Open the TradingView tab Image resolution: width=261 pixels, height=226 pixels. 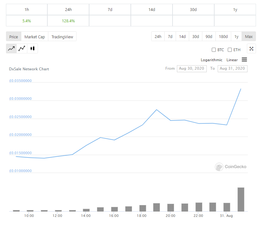pyautogui.click(x=62, y=37)
